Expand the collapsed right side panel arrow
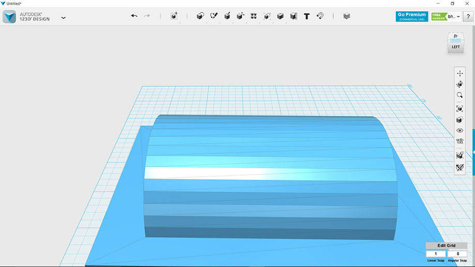Viewport: 475px width, 267px height. click(473, 152)
